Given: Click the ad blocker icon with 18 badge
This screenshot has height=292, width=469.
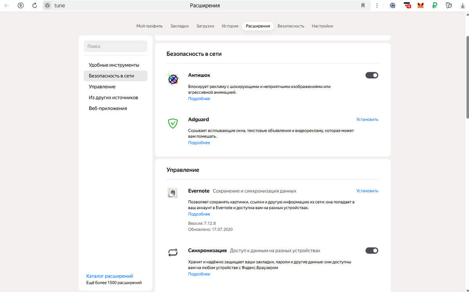Looking at the screenshot, I should pos(407,5).
